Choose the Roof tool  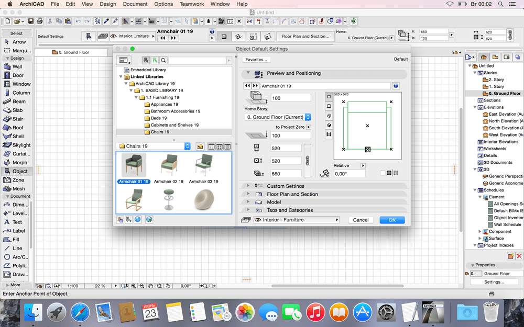18,128
